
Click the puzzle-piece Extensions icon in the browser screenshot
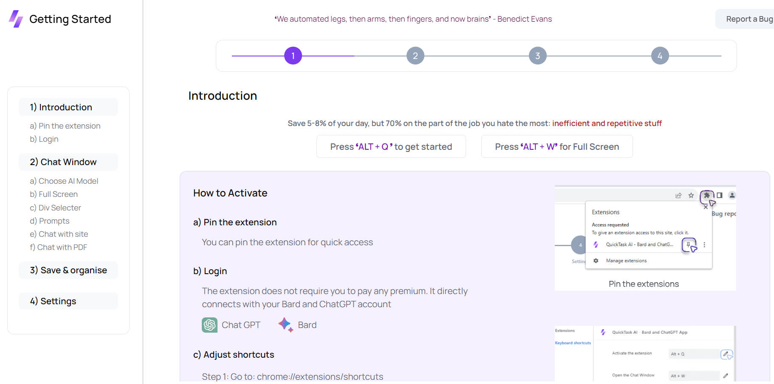[707, 195]
